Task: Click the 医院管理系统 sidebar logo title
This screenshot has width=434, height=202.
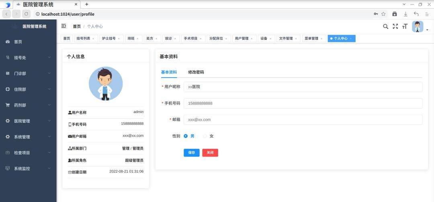Action: [35, 27]
